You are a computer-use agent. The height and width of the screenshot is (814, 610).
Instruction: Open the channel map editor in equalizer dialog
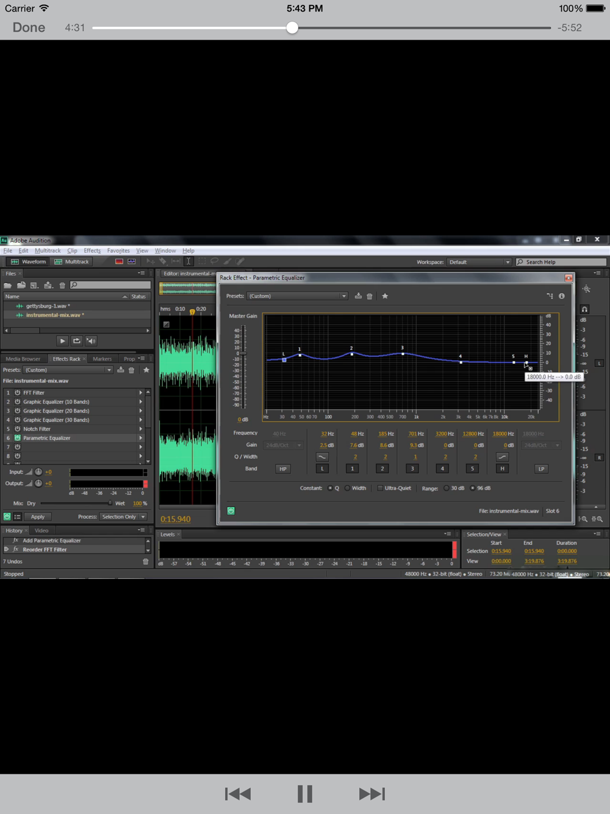coord(550,296)
